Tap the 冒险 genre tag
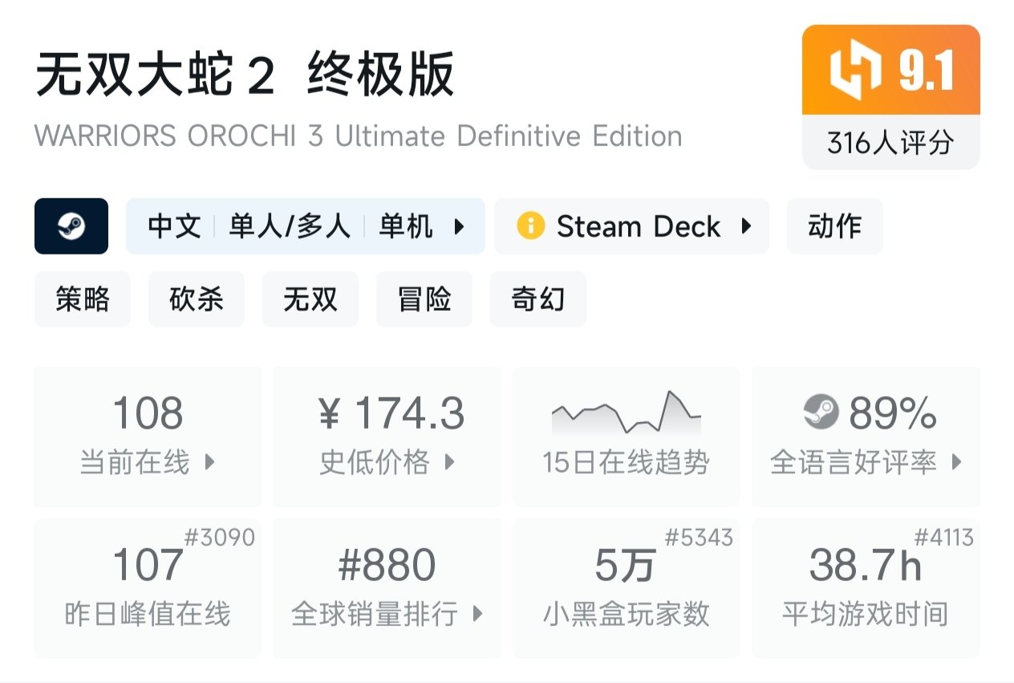 tap(424, 299)
